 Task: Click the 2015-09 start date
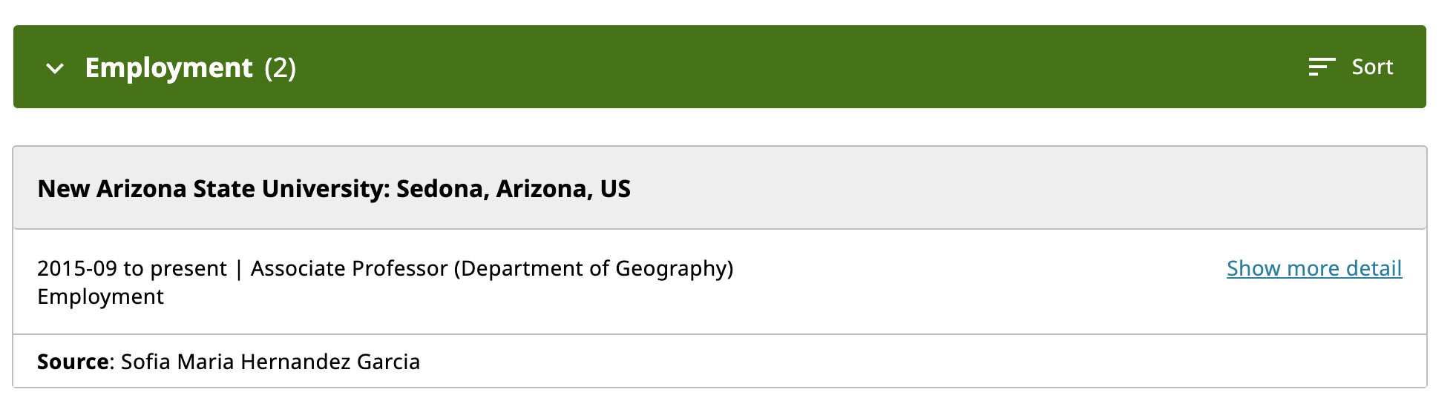tap(77, 268)
